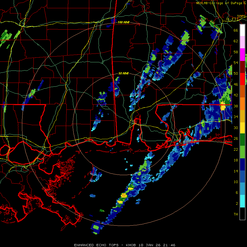
Task: Click the 'TH' threshold legend label
Action: click(236, 214)
